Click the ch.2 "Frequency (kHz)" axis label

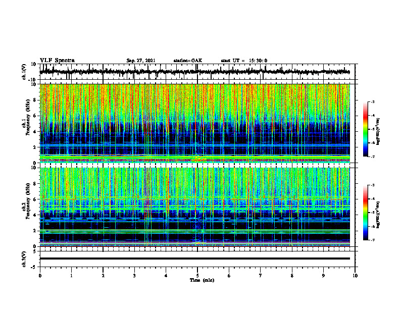click(27, 201)
